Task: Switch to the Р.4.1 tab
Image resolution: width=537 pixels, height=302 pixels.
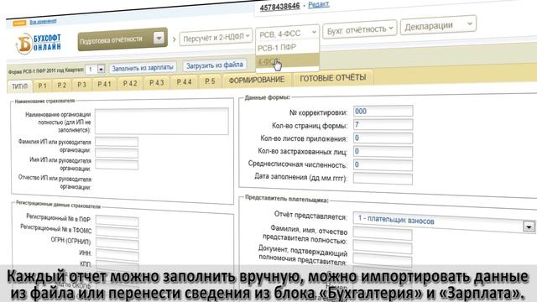Action: 104,84
